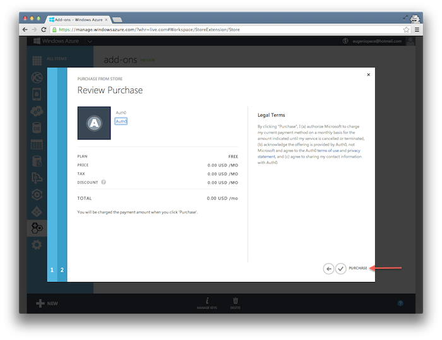
Task: Go back to the previous wizard step
Action: click(329, 269)
